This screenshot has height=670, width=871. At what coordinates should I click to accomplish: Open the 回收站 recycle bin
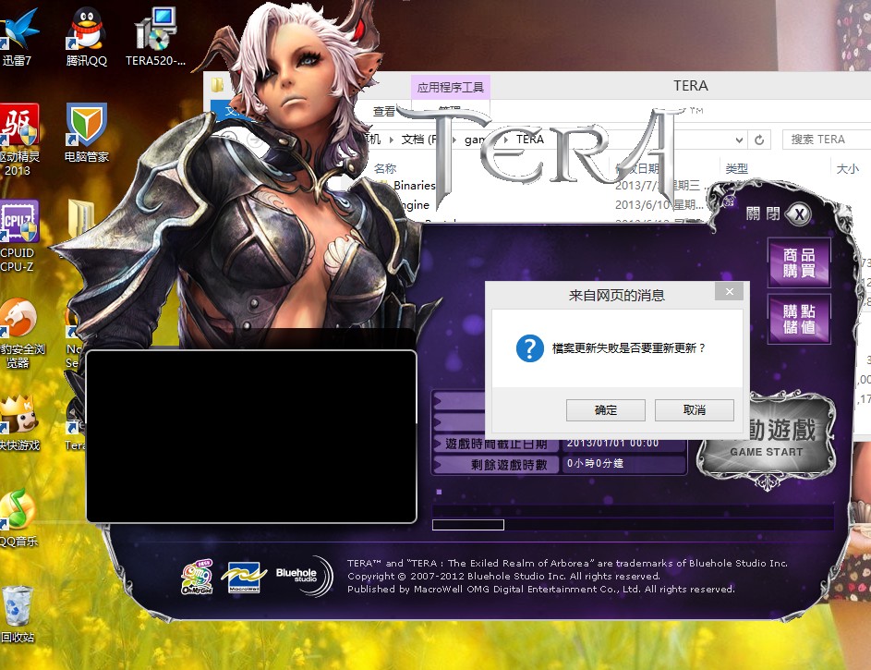(18, 615)
